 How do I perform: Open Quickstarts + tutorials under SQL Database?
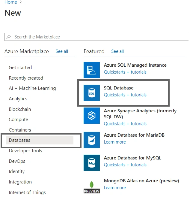pyautogui.click(x=125, y=95)
